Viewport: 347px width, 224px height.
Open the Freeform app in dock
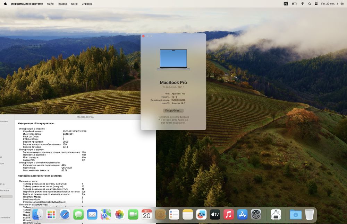click(x=201, y=215)
